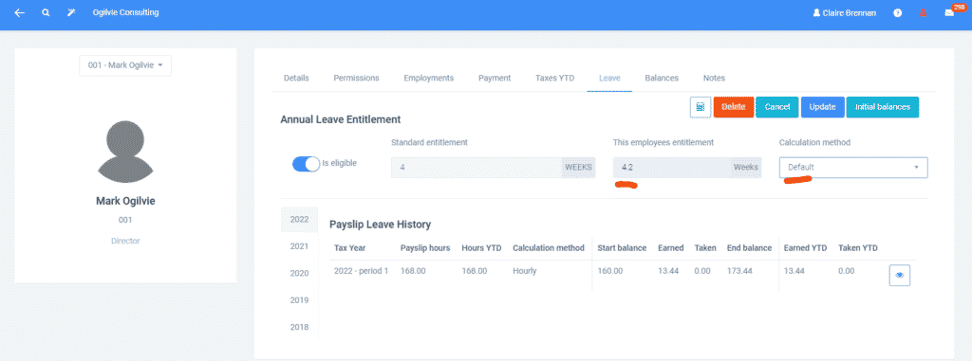The image size is (972, 361).
Task: Select the 2019 year entry
Action: pyautogui.click(x=299, y=299)
